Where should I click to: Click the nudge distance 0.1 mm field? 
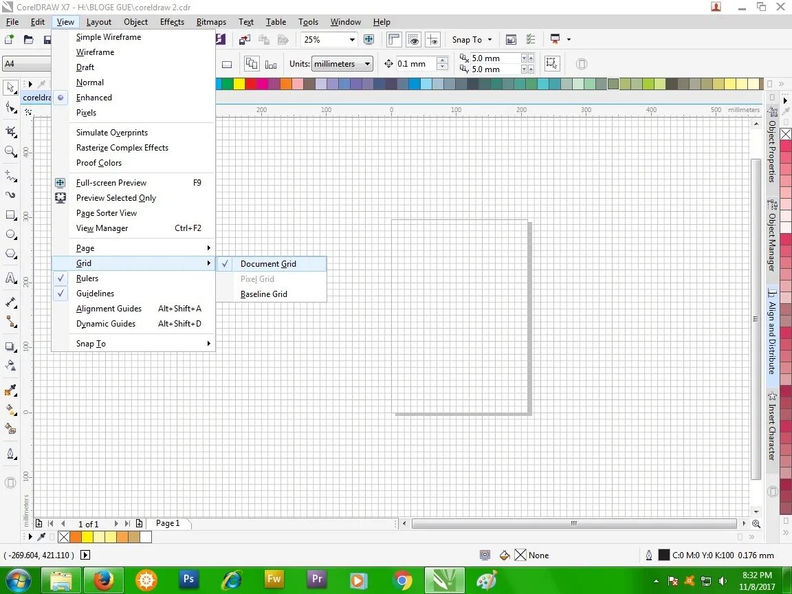click(x=416, y=64)
